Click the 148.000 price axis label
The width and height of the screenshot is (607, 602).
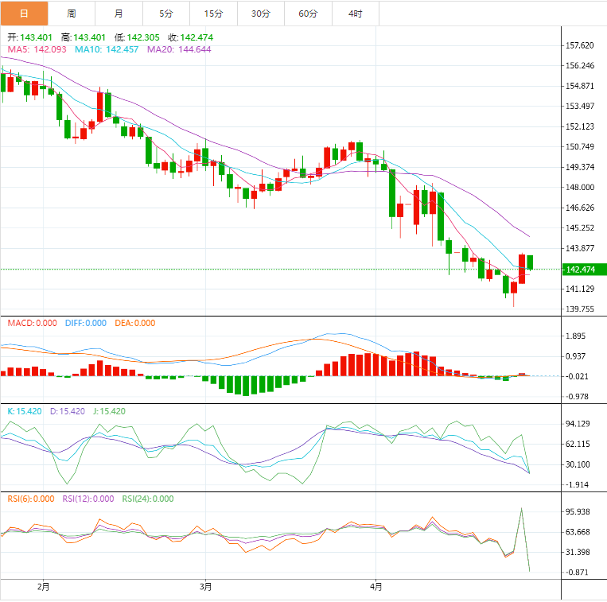coord(579,187)
